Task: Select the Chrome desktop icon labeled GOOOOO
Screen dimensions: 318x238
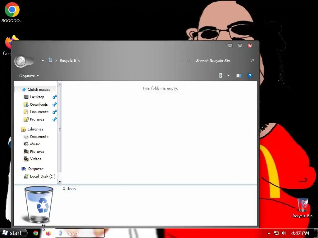Action: click(12, 12)
